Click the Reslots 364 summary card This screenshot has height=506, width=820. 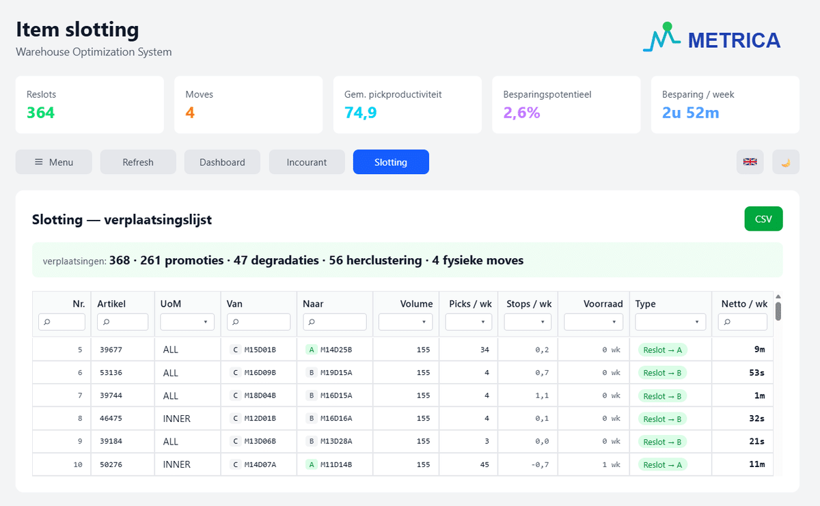(90, 104)
